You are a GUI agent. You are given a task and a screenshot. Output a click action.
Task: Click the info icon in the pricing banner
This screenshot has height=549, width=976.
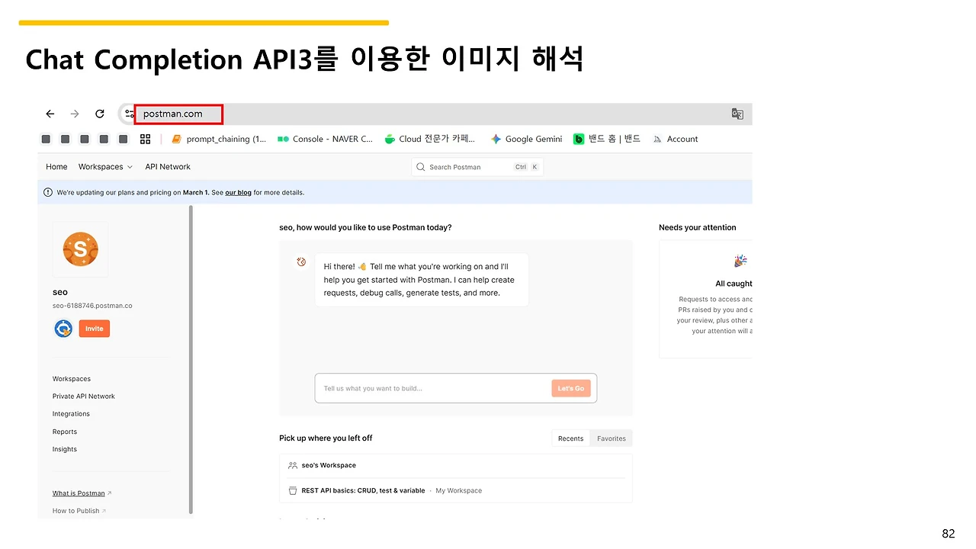click(x=48, y=193)
